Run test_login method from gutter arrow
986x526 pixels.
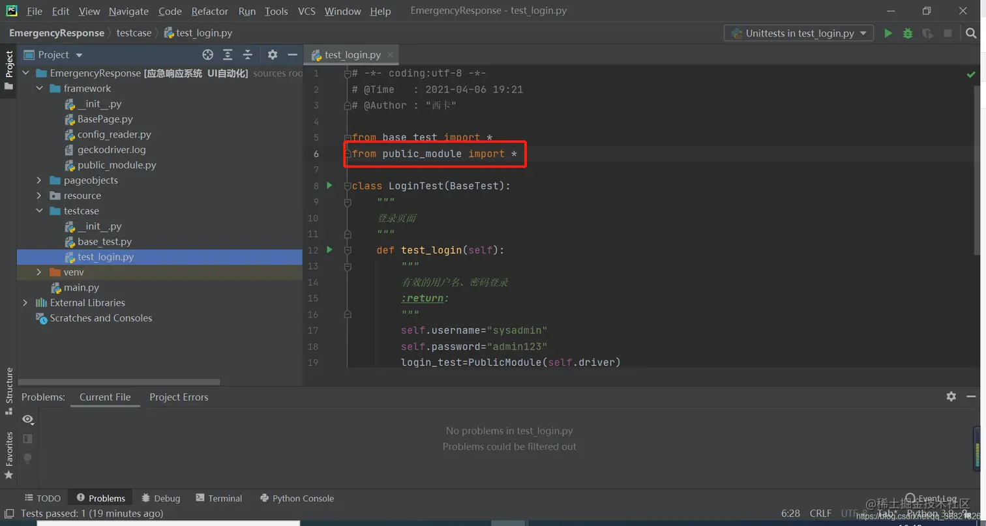[329, 250]
